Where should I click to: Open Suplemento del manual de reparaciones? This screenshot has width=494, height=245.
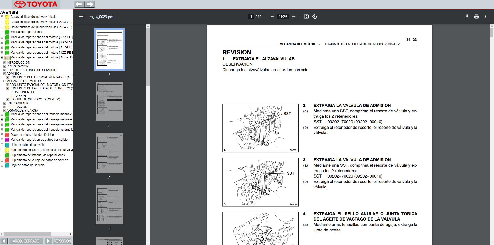point(38,155)
